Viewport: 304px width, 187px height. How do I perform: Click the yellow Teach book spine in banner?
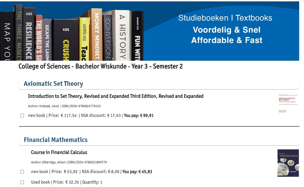click(x=85, y=39)
